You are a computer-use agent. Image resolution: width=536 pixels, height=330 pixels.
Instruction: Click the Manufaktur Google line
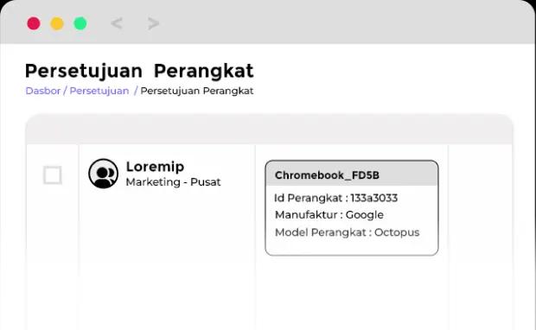coord(329,215)
